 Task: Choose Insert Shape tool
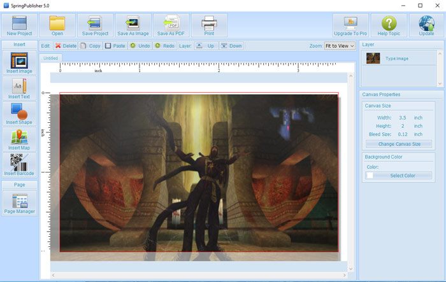pyautogui.click(x=19, y=114)
